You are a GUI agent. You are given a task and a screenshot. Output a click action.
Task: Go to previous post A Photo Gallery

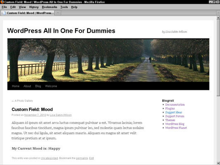pyautogui.click(x=22, y=101)
